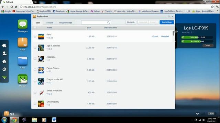Check the Age of Zombies checkbox
This screenshot has height=123, width=220.
click(35, 47)
